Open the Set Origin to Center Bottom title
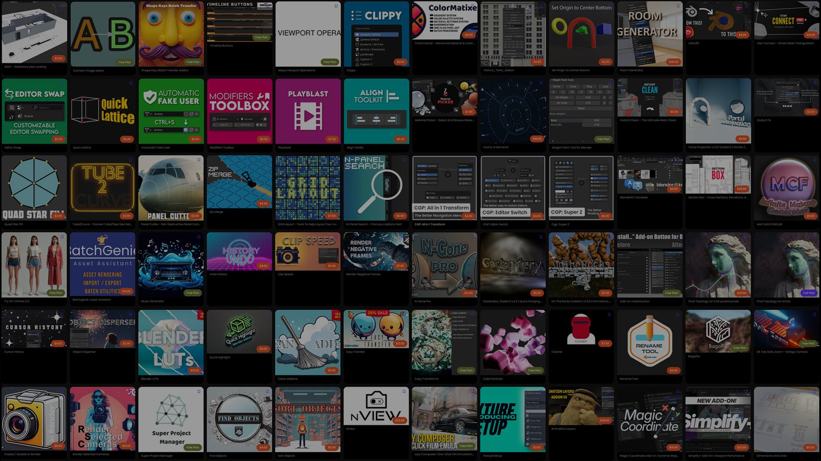The image size is (821, 461). coord(571,70)
